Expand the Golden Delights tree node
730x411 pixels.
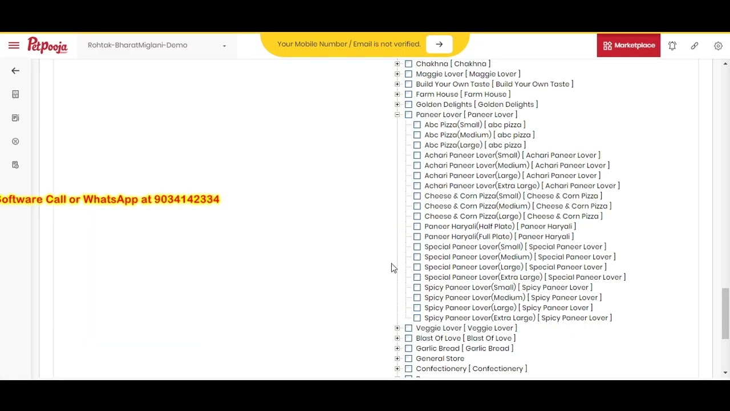(x=398, y=104)
